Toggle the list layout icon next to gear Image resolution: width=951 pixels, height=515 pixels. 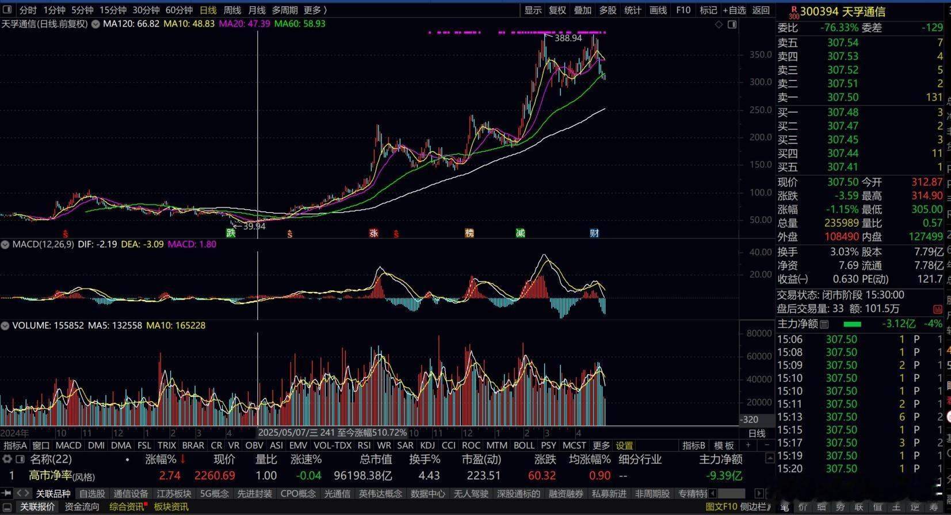tap(20, 459)
